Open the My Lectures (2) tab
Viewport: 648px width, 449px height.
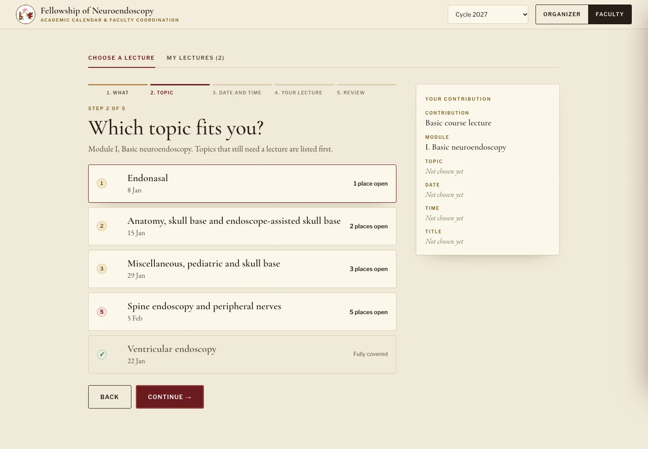click(195, 58)
